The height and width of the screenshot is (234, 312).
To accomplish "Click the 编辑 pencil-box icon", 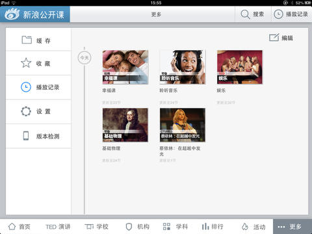I will [274, 38].
